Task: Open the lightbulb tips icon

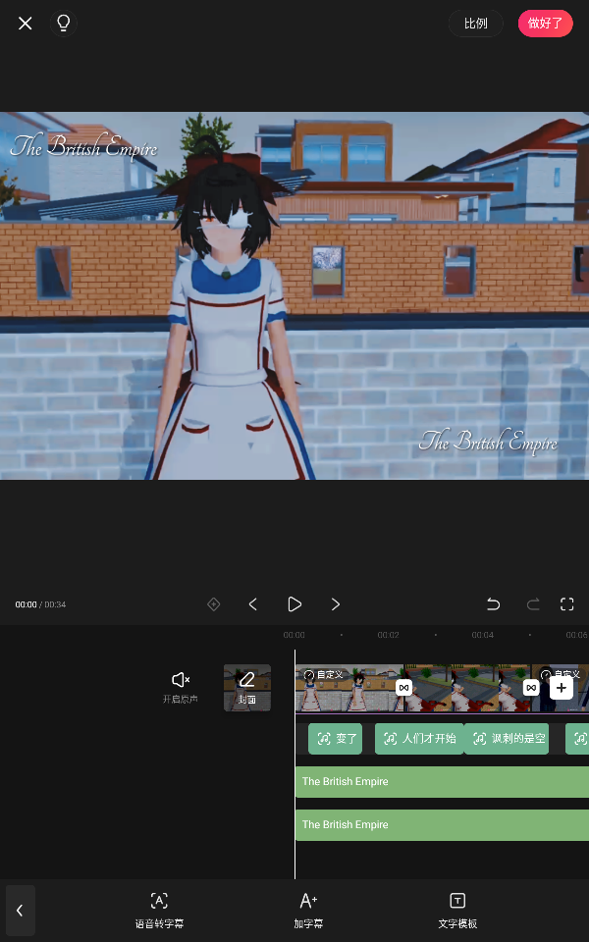Action: click(x=63, y=24)
